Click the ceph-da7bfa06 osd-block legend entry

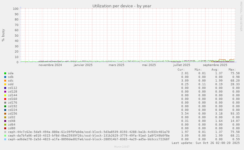(88, 136)
